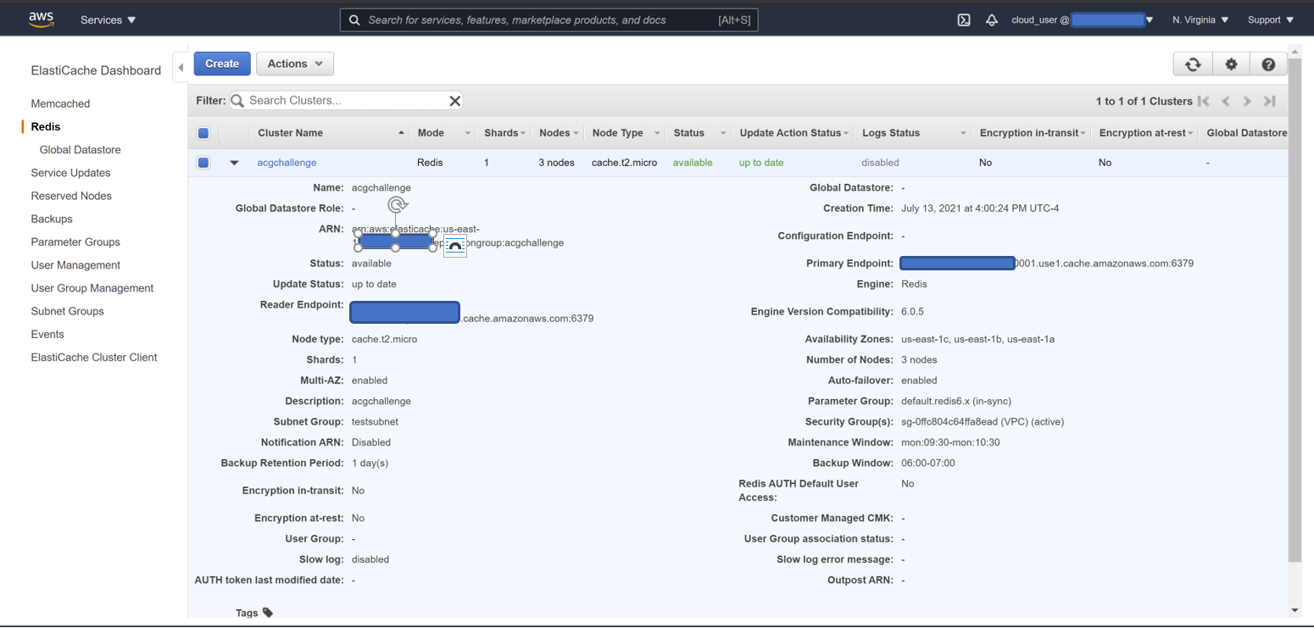The image size is (1314, 628).
Task: Open the Update Action Status filter arrow
Action: 846,134
